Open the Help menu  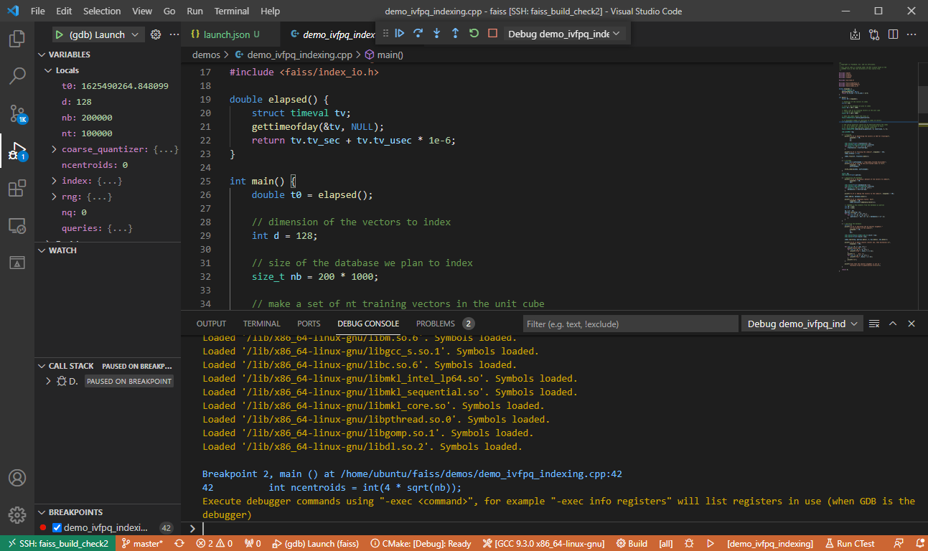(271, 11)
